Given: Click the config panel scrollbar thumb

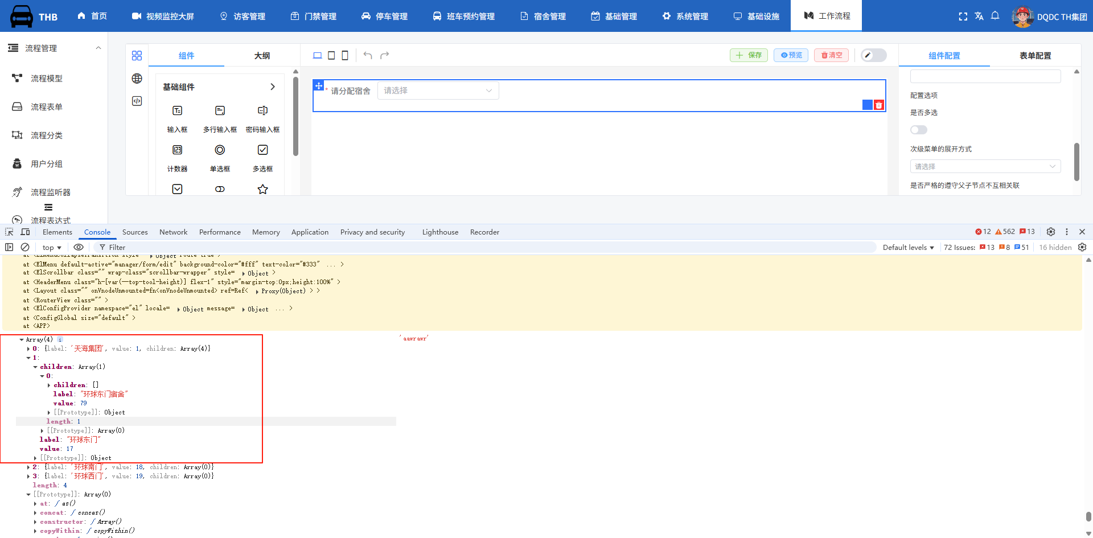Looking at the screenshot, I should (x=1076, y=162).
